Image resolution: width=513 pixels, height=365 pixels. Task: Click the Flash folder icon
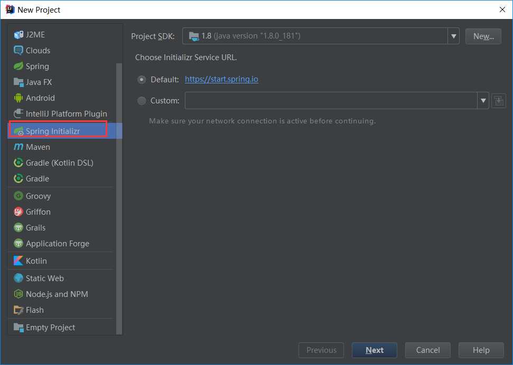click(x=18, y=310)
